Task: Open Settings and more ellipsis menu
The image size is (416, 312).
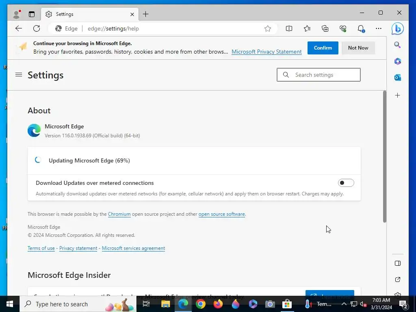Action: point(379,28)
